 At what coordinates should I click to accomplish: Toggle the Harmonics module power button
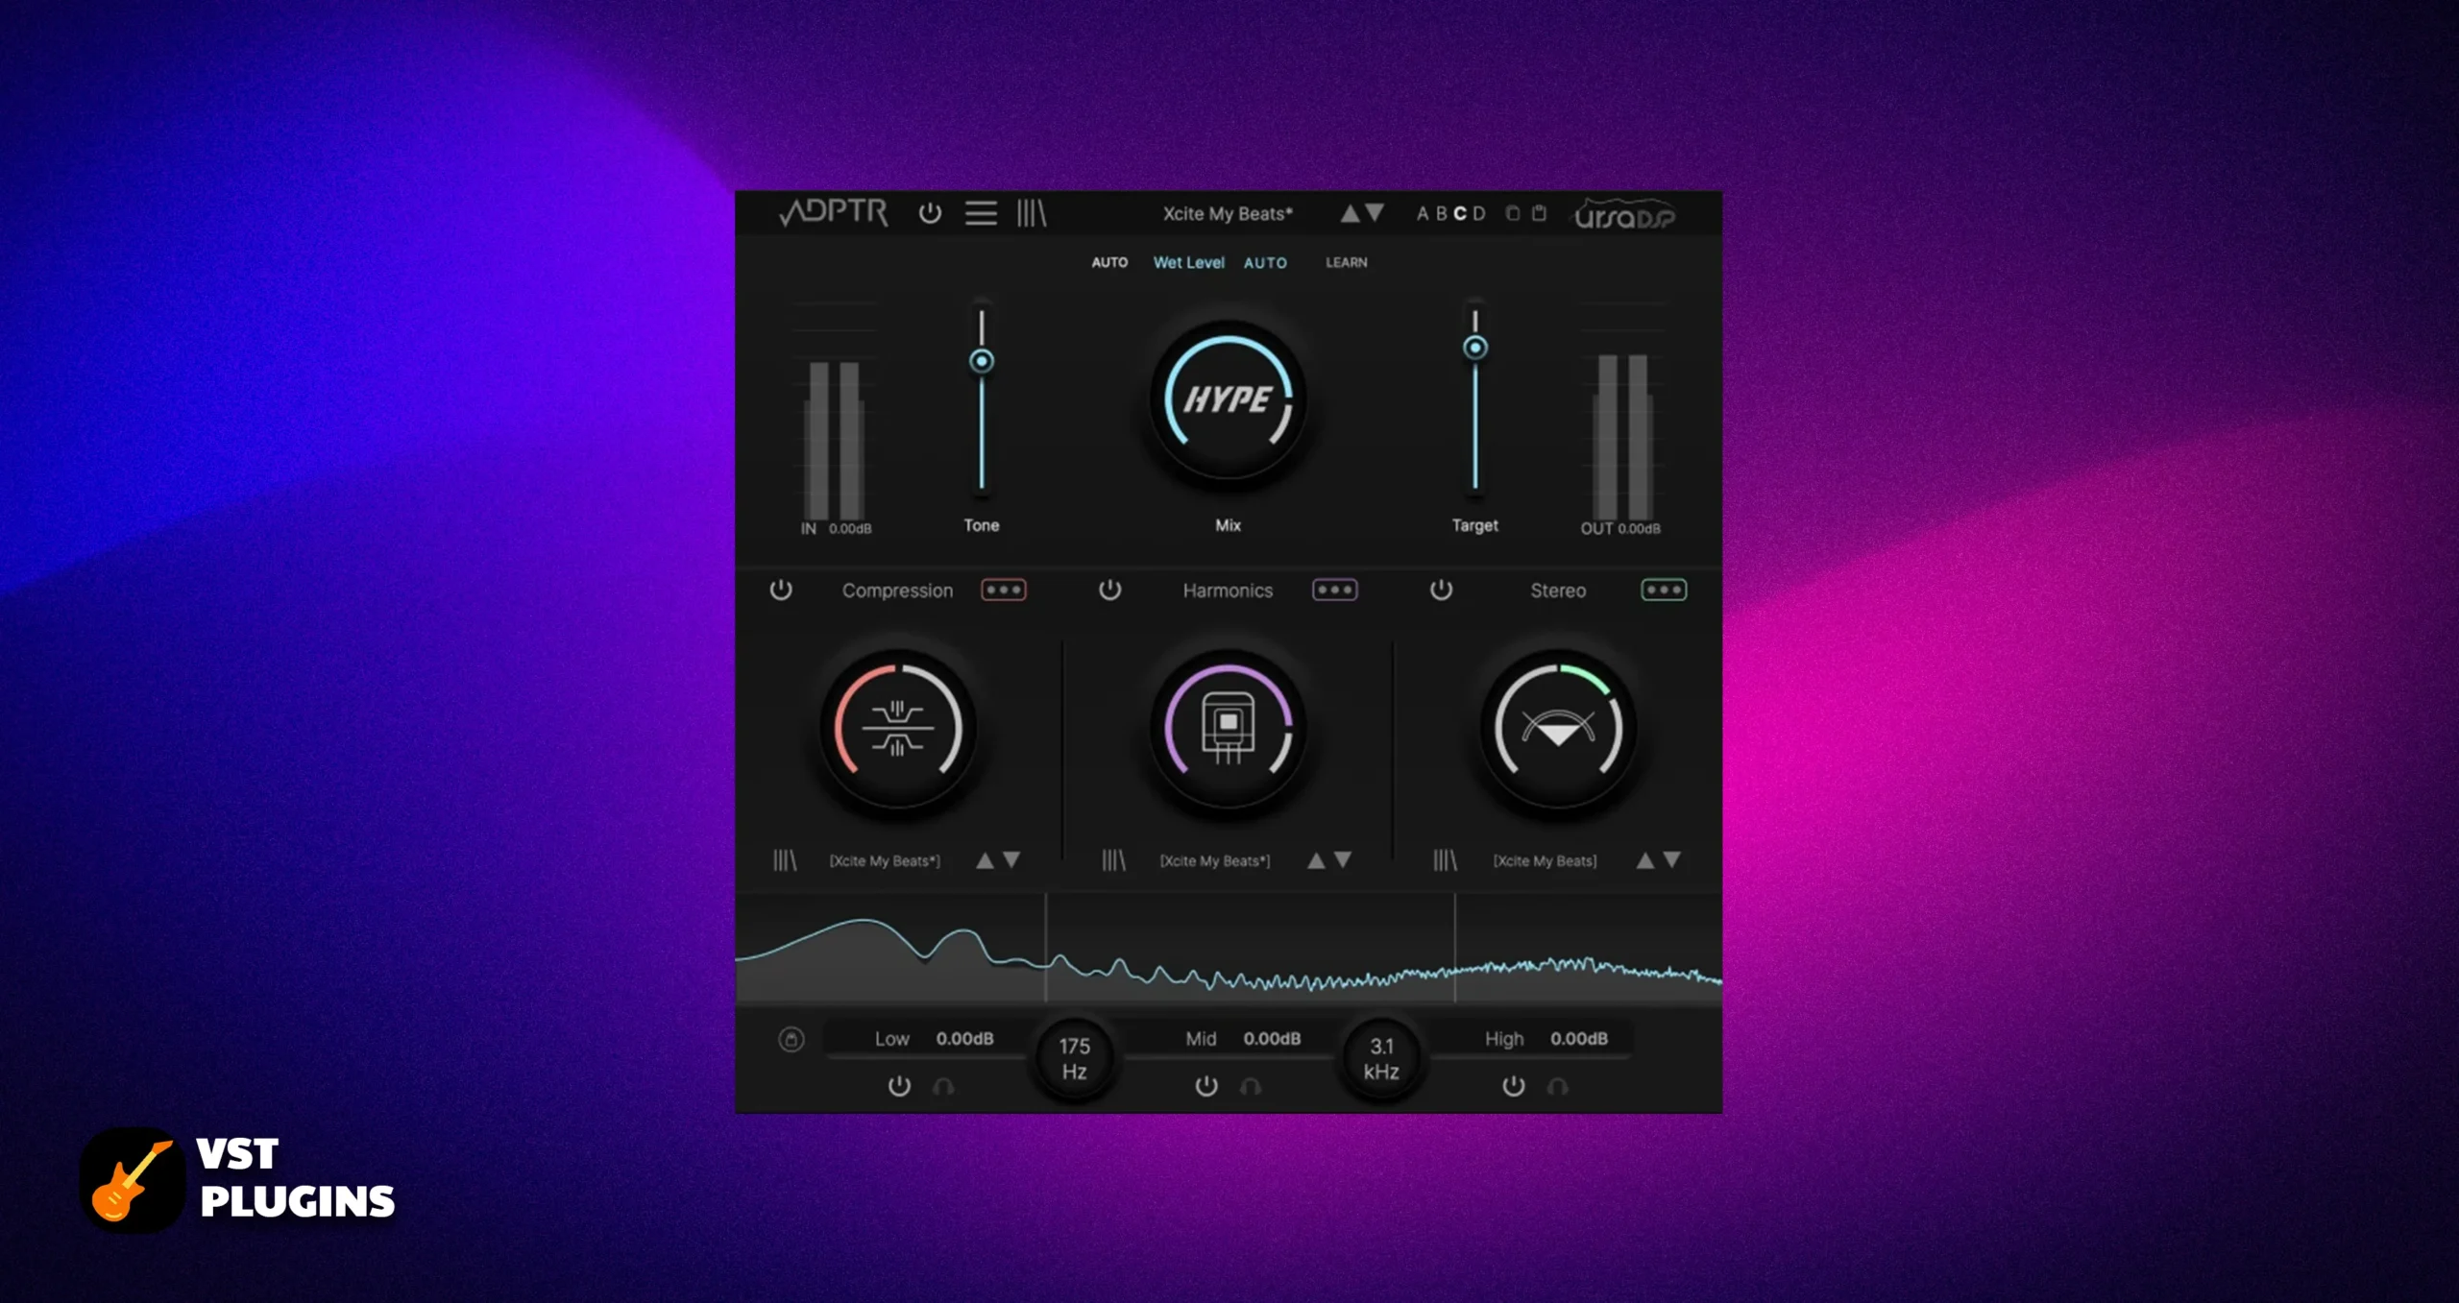tap(1108, 589)
